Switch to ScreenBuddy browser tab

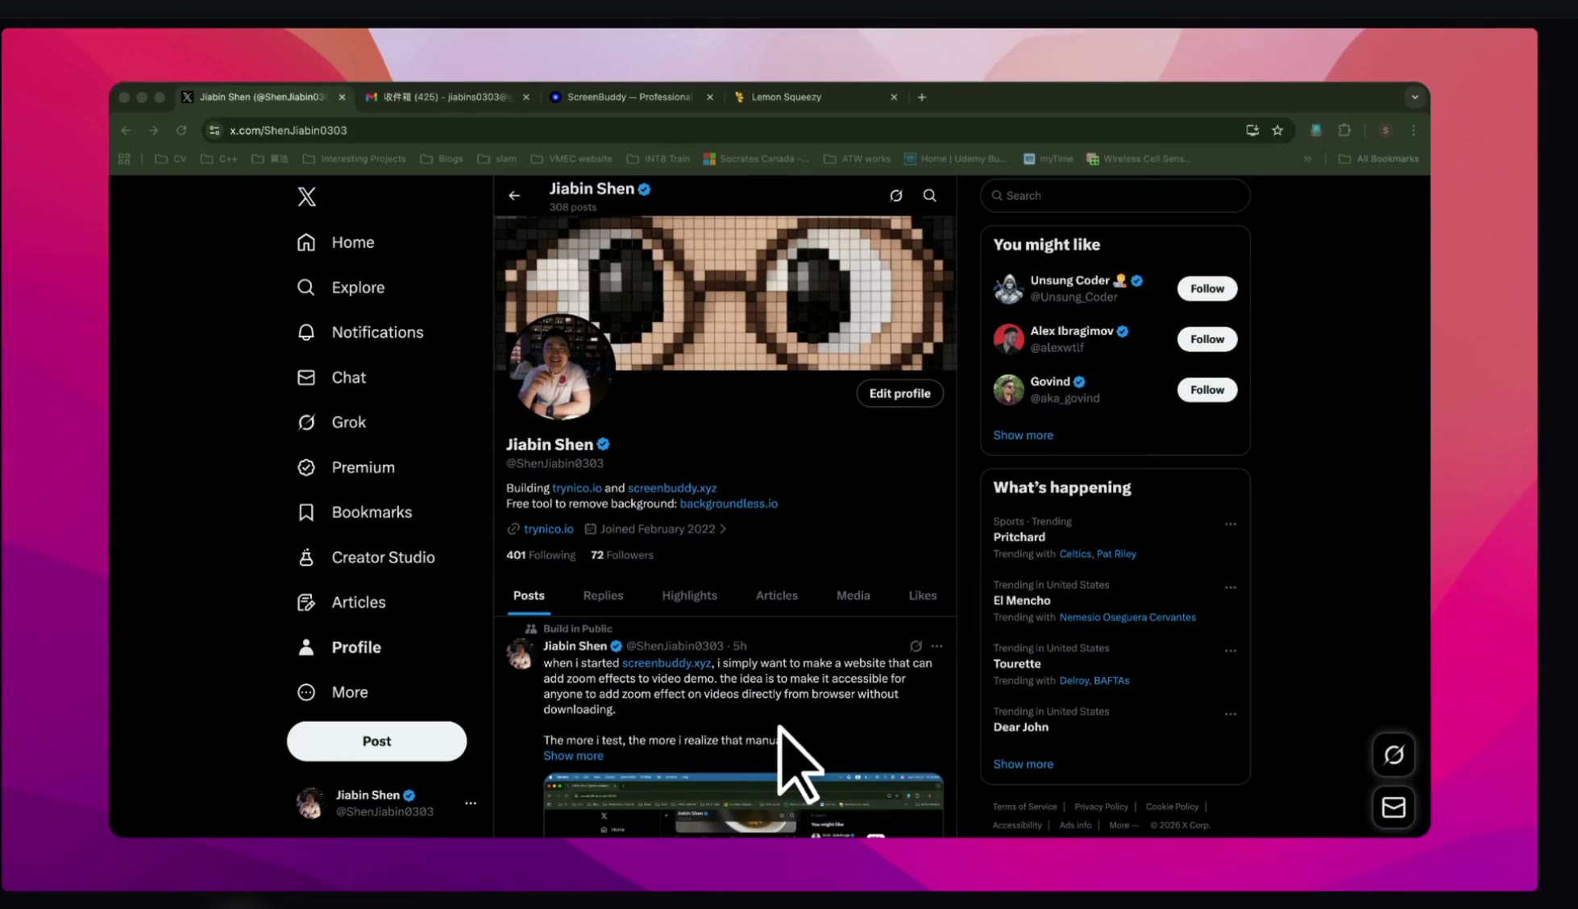click(x=631, y=97)
